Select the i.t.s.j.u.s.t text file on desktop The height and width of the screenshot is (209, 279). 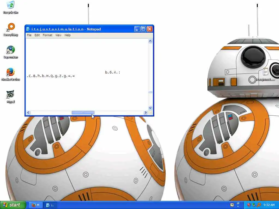(x=265, y=74)
